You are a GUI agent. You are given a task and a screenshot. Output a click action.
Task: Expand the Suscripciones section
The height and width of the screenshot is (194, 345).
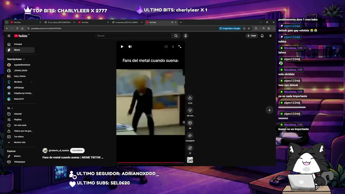coord(16,59)
